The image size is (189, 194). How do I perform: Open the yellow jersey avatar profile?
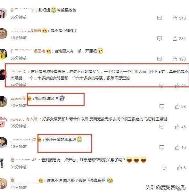coord(3,54)
